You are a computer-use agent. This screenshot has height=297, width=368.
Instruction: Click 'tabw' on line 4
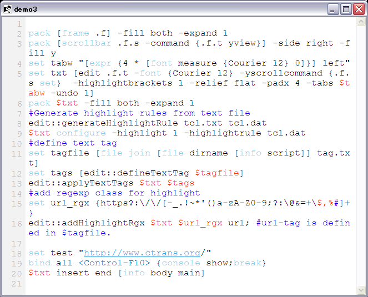point(62,63)
